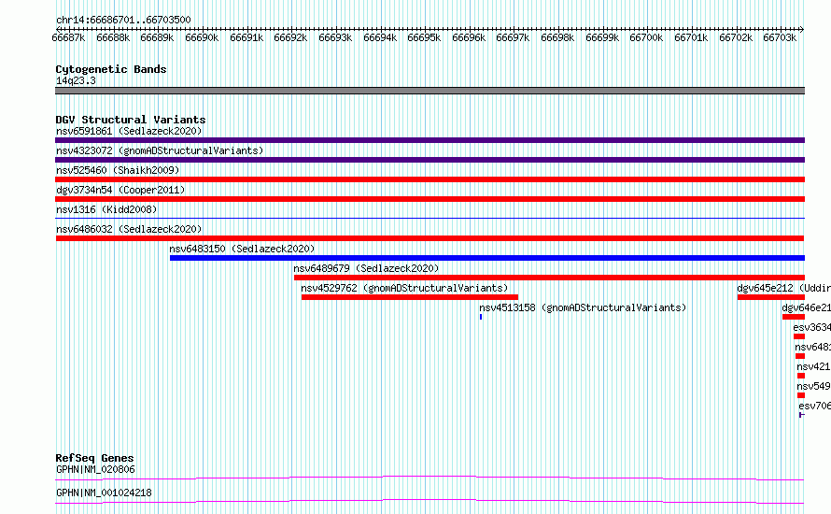Click the 14q23.3 band label
831x514 pixels.
tap(76, 80)
